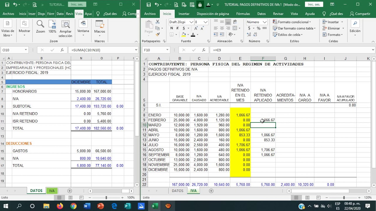
Task: Click the increase indent icon
Action: click(222, 35)
